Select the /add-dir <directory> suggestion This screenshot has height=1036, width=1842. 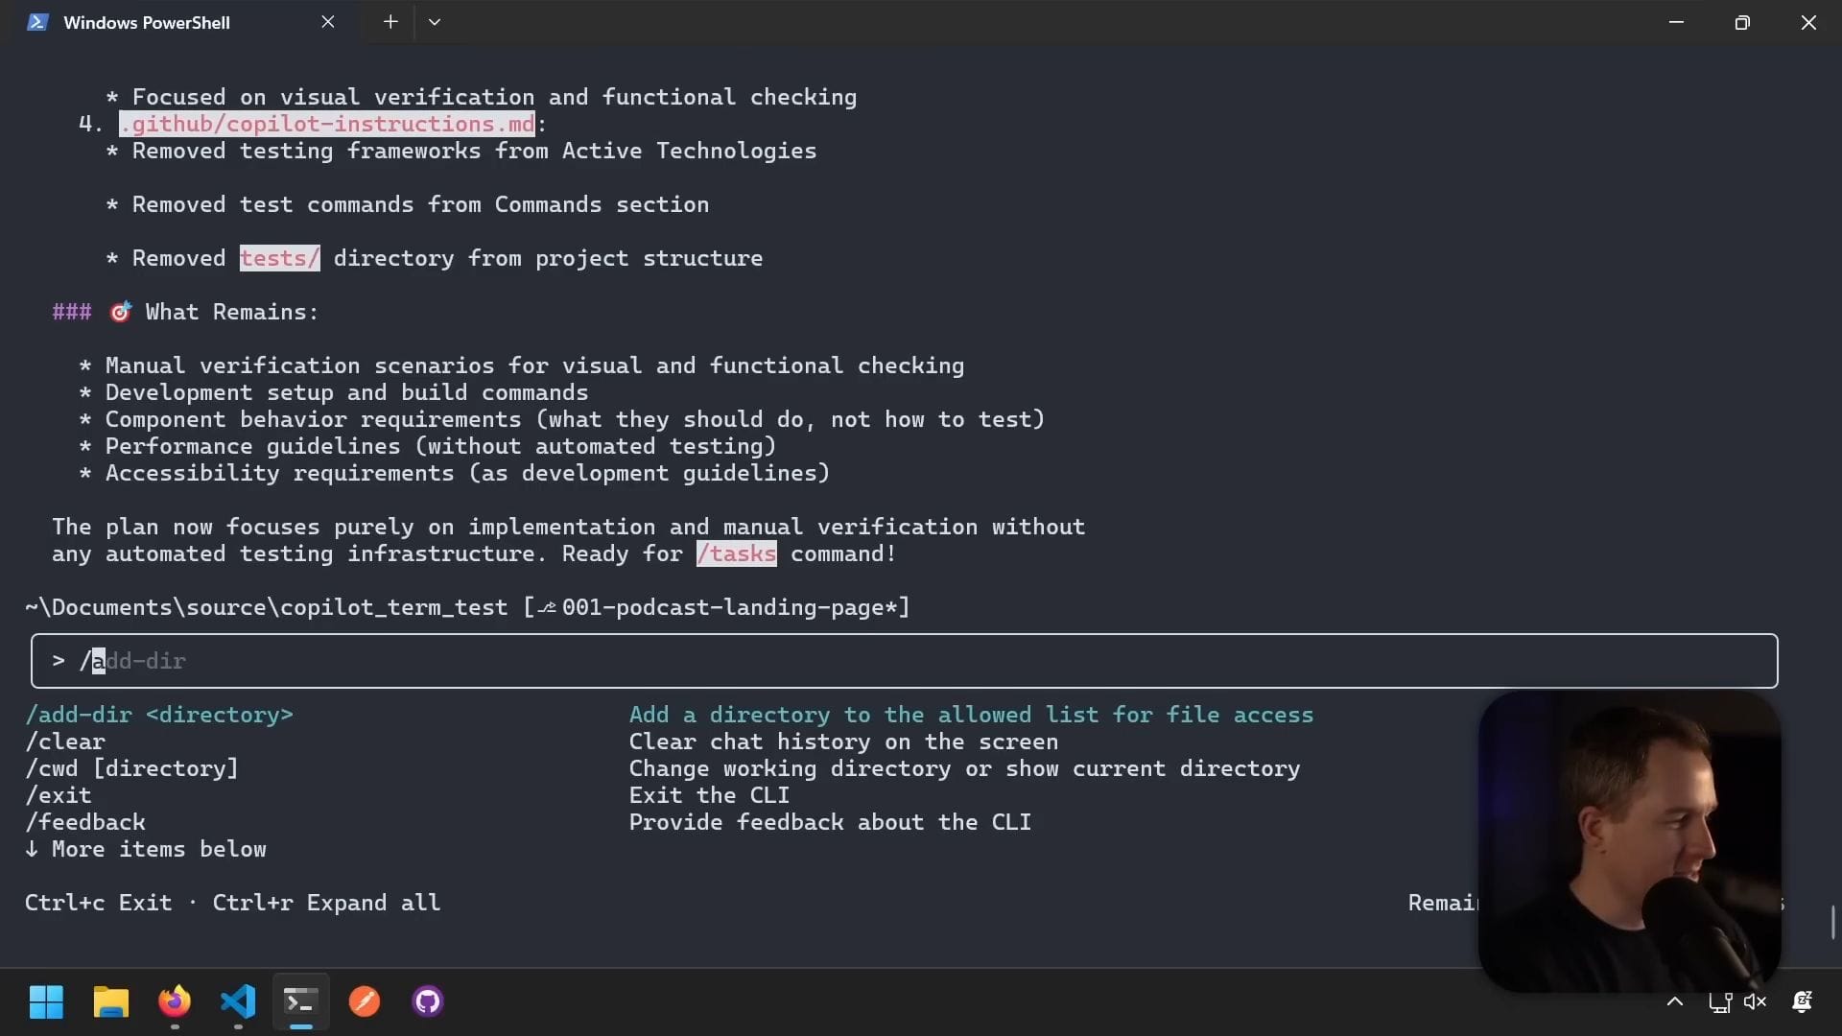(159, 715)
